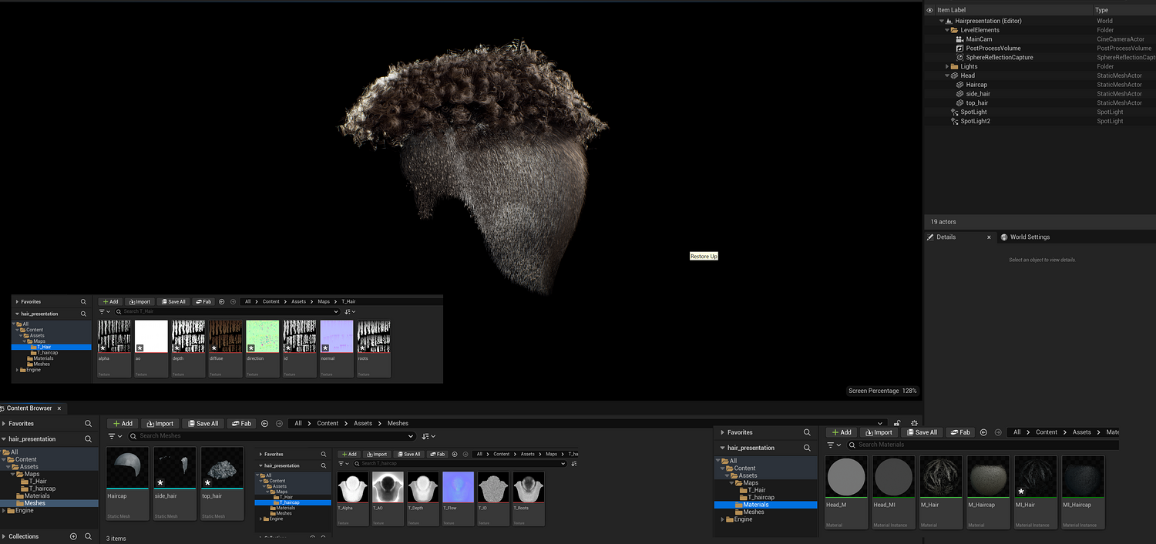This screenshot has height=544, width=1156.
Task: Open filter dropdown next to Search Materials
Action: pos(834,445)
